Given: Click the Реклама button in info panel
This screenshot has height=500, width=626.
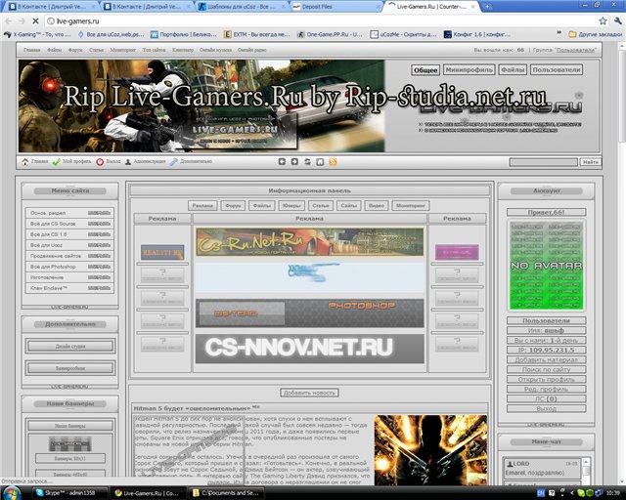Looking at the screenshot, I should click(x=202, y=206).
